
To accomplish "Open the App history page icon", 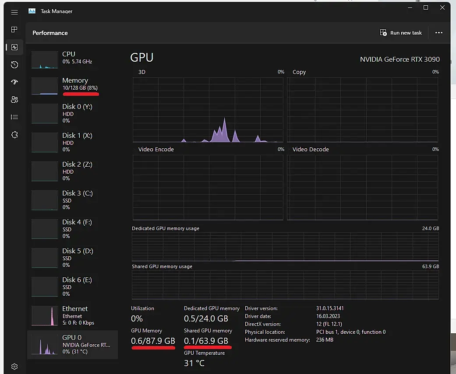I will [14, 65].
